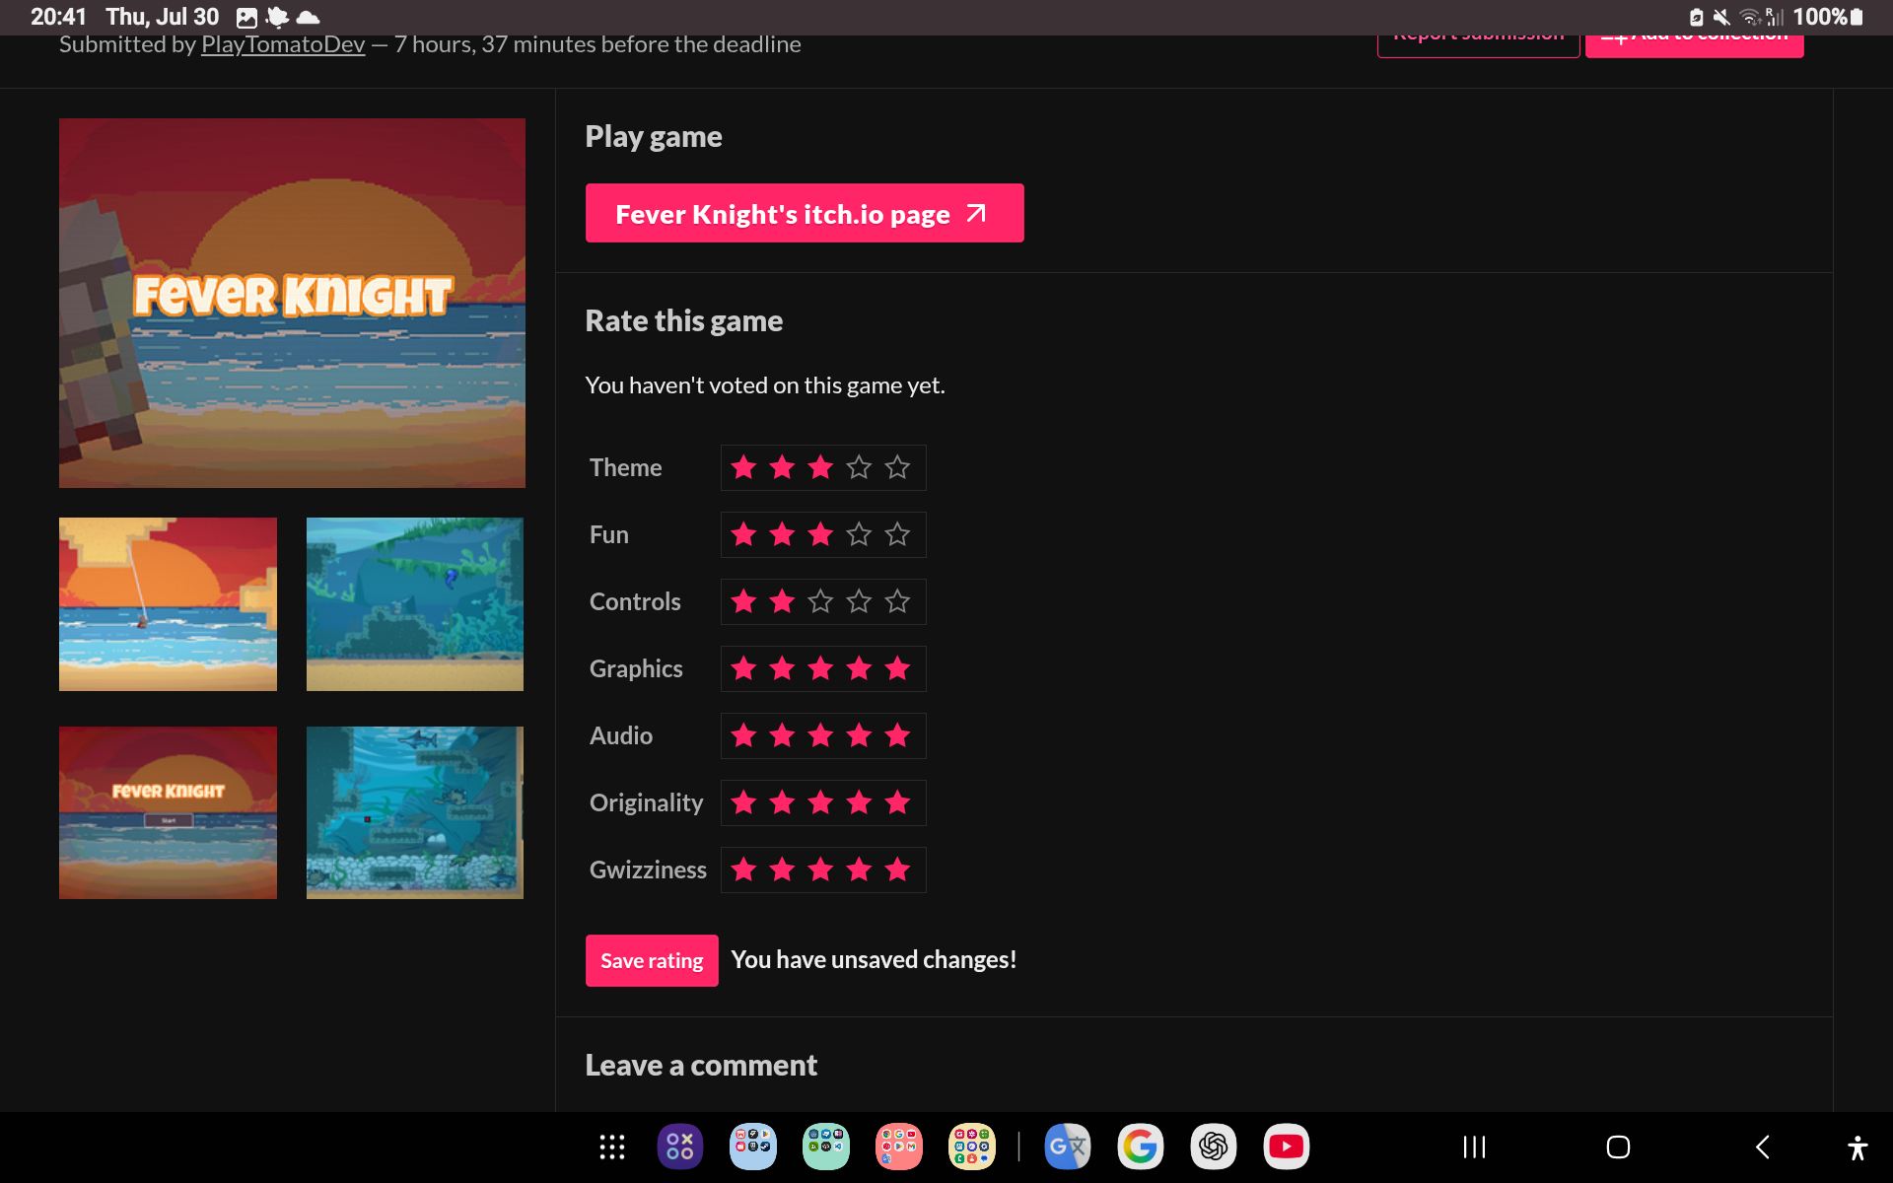The height and width of the screenshot is (1183, 1893).
Task: Open the yellow app folder in taskbar
Action: point(972,1147)
